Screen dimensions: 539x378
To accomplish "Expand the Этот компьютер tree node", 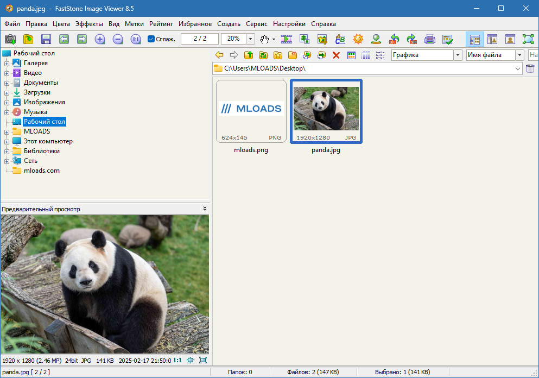I will pyautogui.click(x=7, y=142).
